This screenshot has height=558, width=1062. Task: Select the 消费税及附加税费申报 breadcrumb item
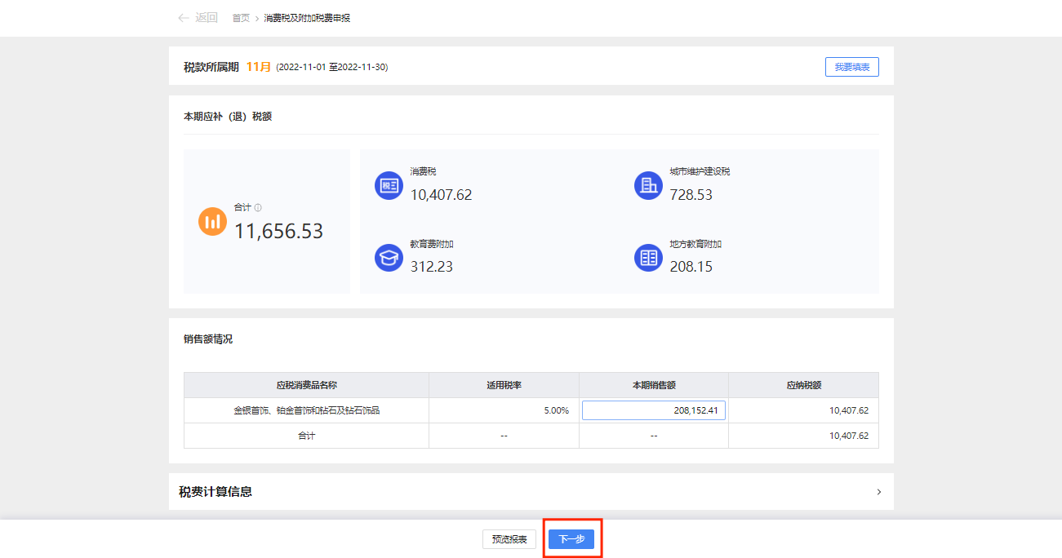(x=307, y=18)
